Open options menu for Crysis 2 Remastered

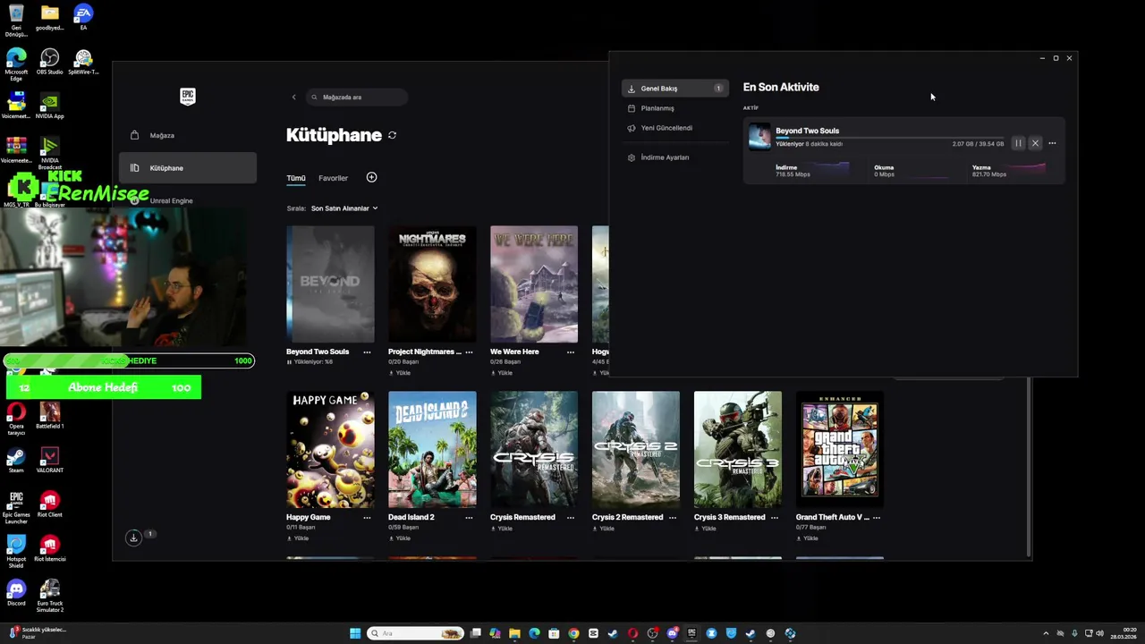click(673, 517)
